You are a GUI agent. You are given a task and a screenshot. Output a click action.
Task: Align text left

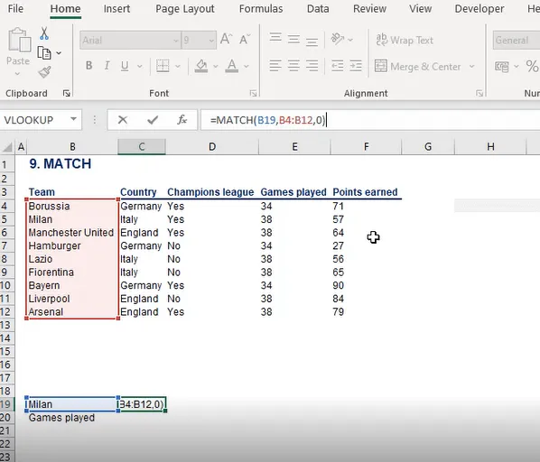(275, 65)
